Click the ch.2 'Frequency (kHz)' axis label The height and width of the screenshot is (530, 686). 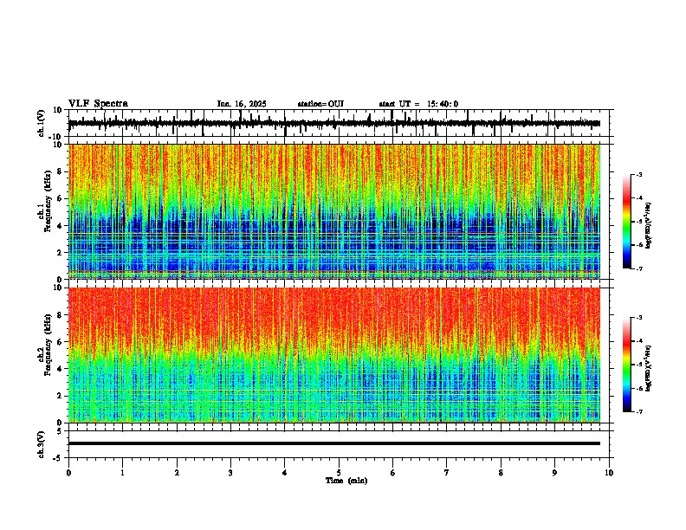(x=48, y=345)
